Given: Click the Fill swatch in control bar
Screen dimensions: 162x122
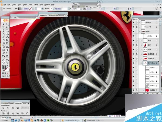Looking at the screenshot, I should [19, 9].
